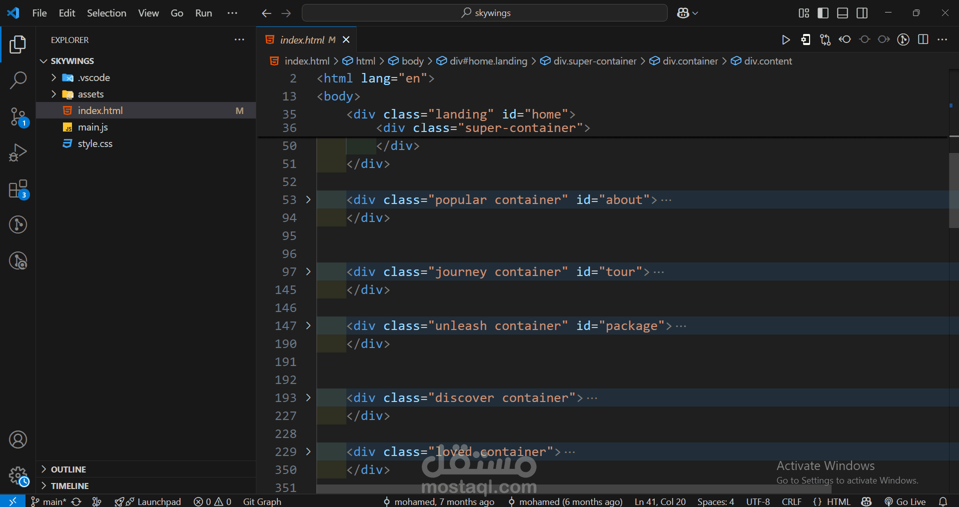Open the File menu
The width and height of the screenshot is (959, 507).
click(x=39, y=13)
